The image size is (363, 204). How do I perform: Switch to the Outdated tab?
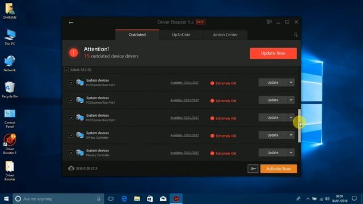click(x=137, y=35)
